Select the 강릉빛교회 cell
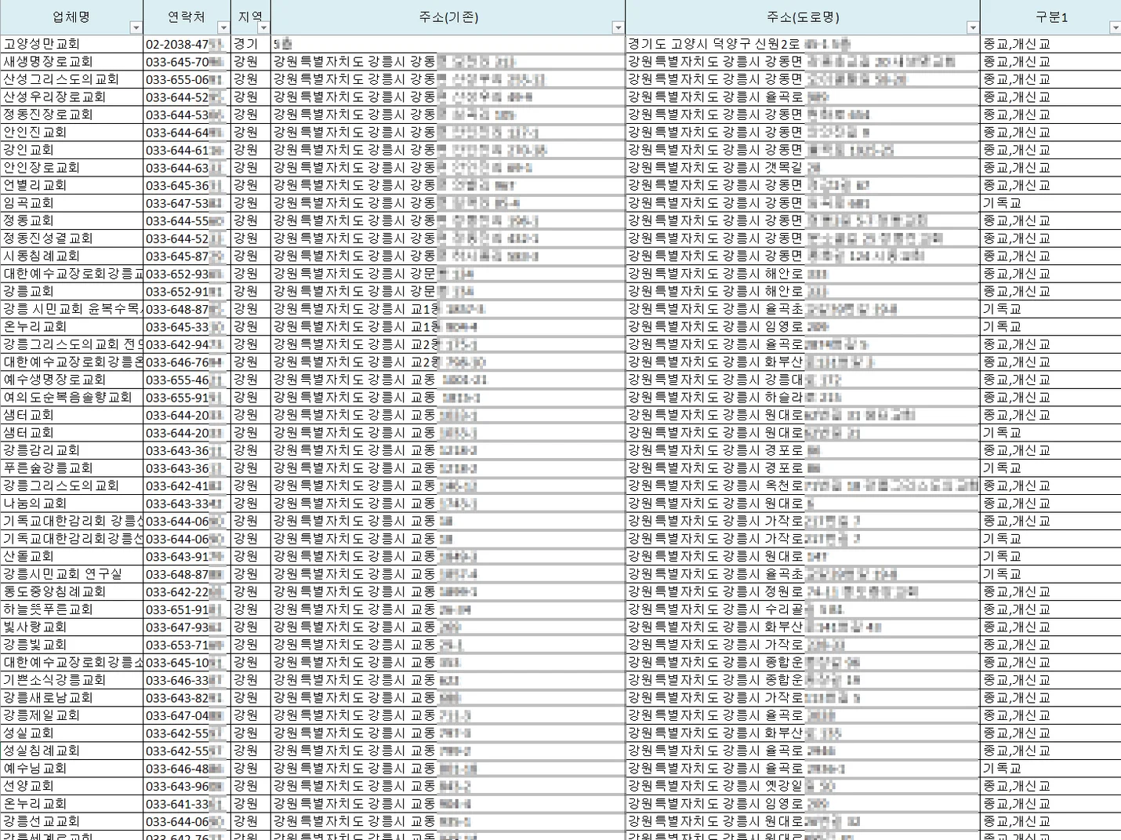 [x=71, y=644]
